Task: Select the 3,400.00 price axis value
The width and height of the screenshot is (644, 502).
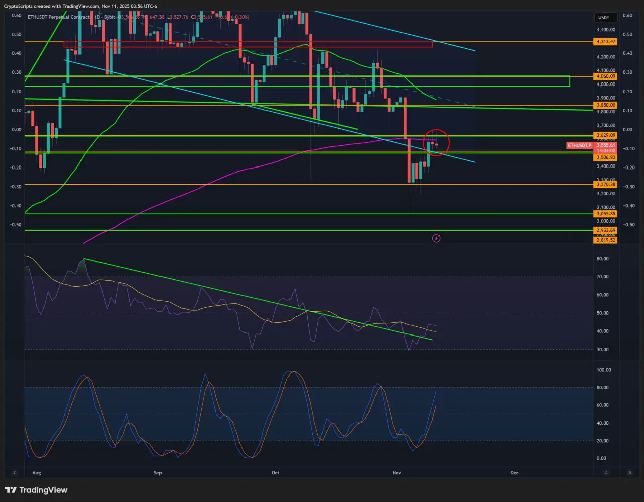Action: (606, 166)
